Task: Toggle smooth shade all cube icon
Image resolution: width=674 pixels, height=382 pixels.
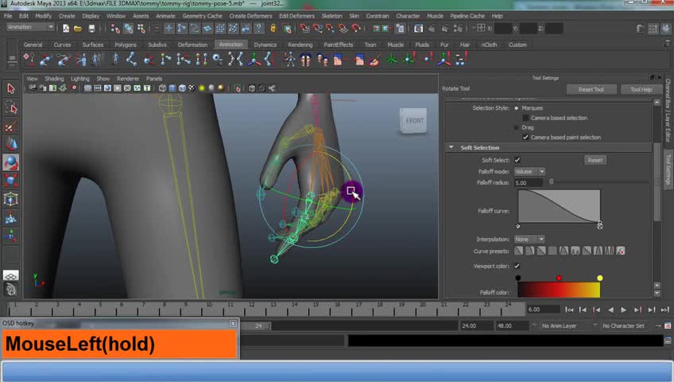Action: coord(172,88)
